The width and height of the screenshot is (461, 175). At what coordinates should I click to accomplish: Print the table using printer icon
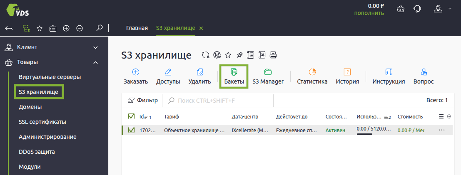[x=273, y=55]
